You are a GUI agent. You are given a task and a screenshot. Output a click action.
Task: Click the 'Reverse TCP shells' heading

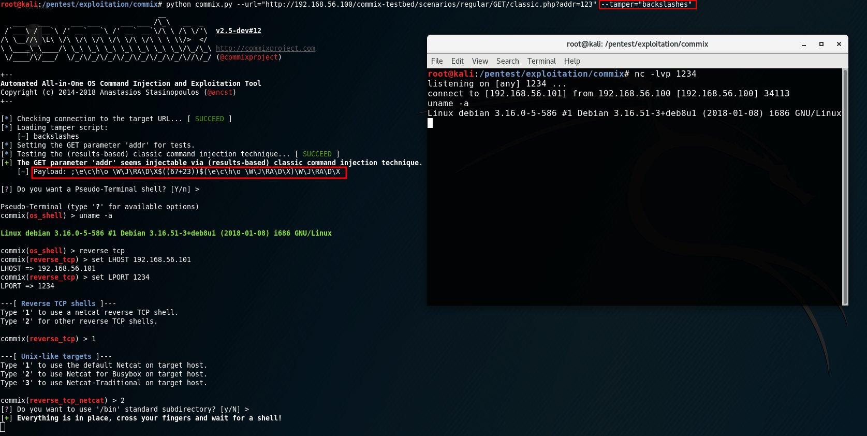coord(58,303)
